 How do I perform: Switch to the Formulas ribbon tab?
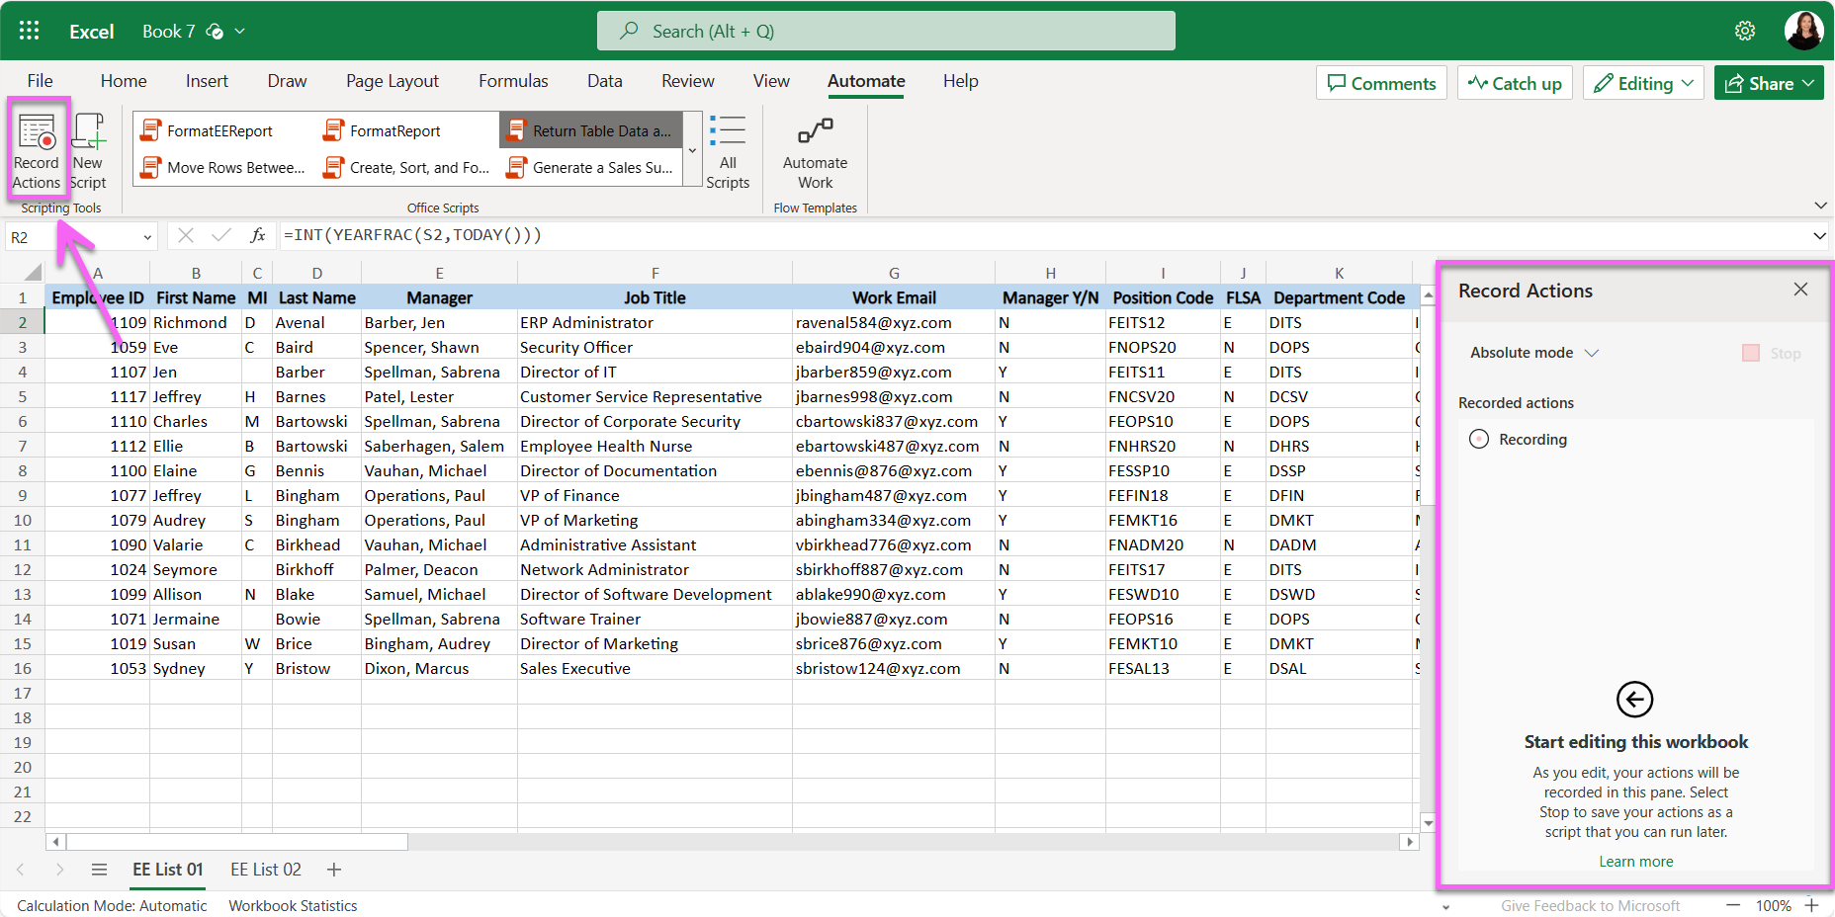[x=513, y=81]
